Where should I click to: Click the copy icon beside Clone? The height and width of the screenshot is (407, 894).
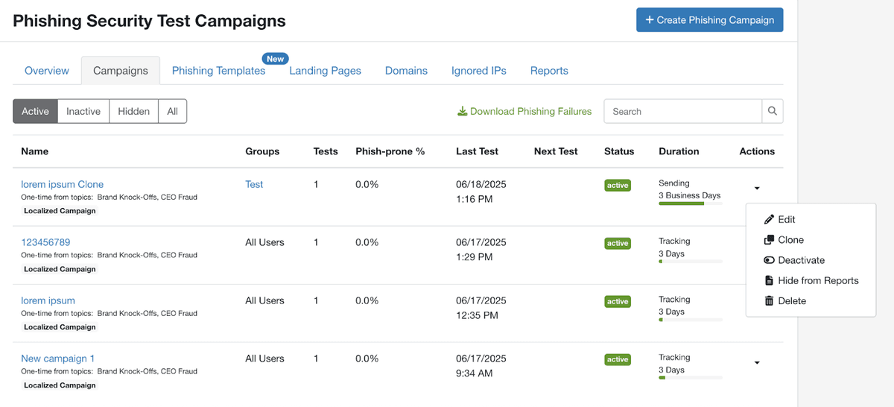pyautogui.click(x=770, y=240)
